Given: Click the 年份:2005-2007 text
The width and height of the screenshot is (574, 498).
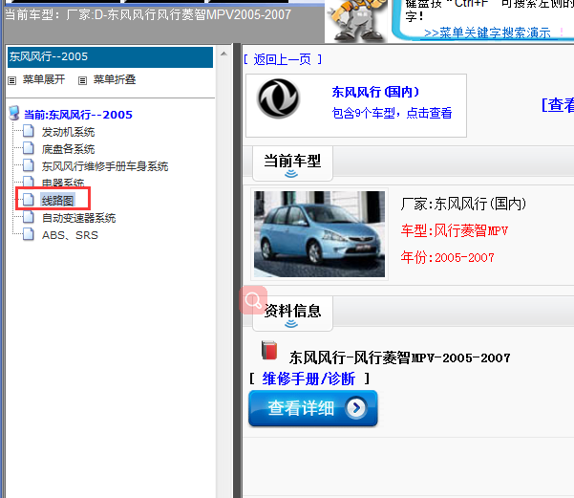Looking at the screenshot, I should pos(447,257).
